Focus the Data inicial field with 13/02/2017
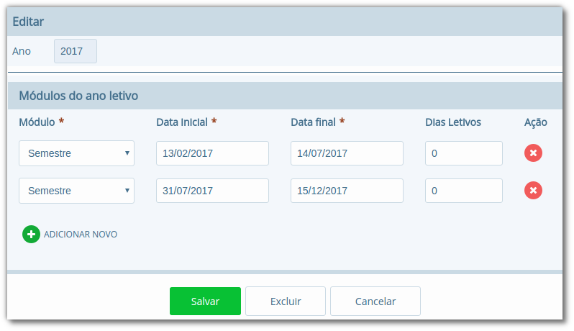This screenshot has width=574, height=331. tap(212, 153)
